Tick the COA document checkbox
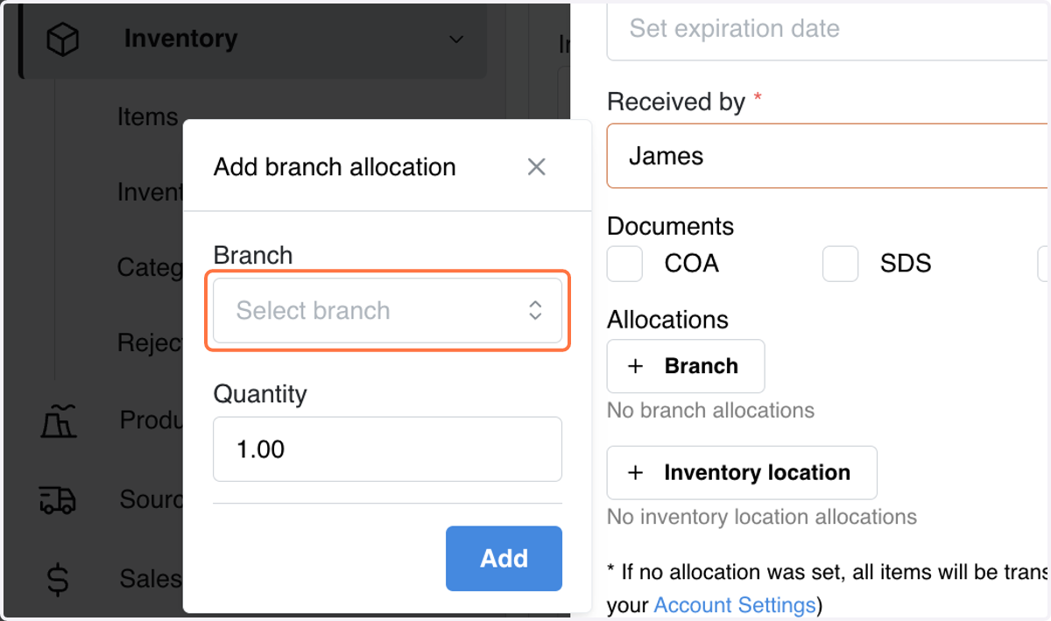 (625, 264)
